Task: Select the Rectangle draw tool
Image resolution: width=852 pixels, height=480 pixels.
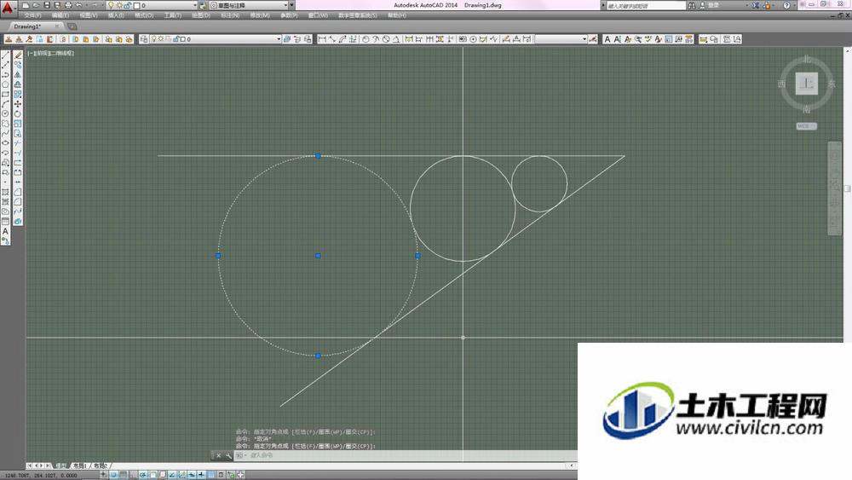Action: pyautogui.click(x=5, y=94)
